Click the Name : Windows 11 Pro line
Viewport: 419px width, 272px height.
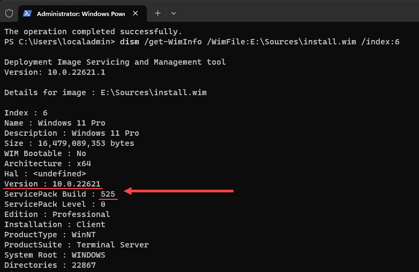click(x=71, y=123)
